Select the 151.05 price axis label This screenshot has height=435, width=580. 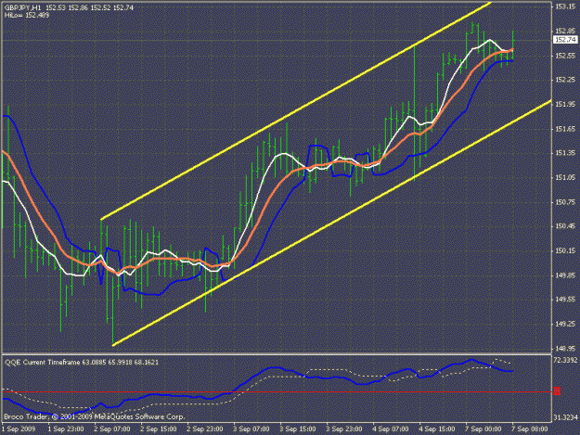[x=565, y=177]
